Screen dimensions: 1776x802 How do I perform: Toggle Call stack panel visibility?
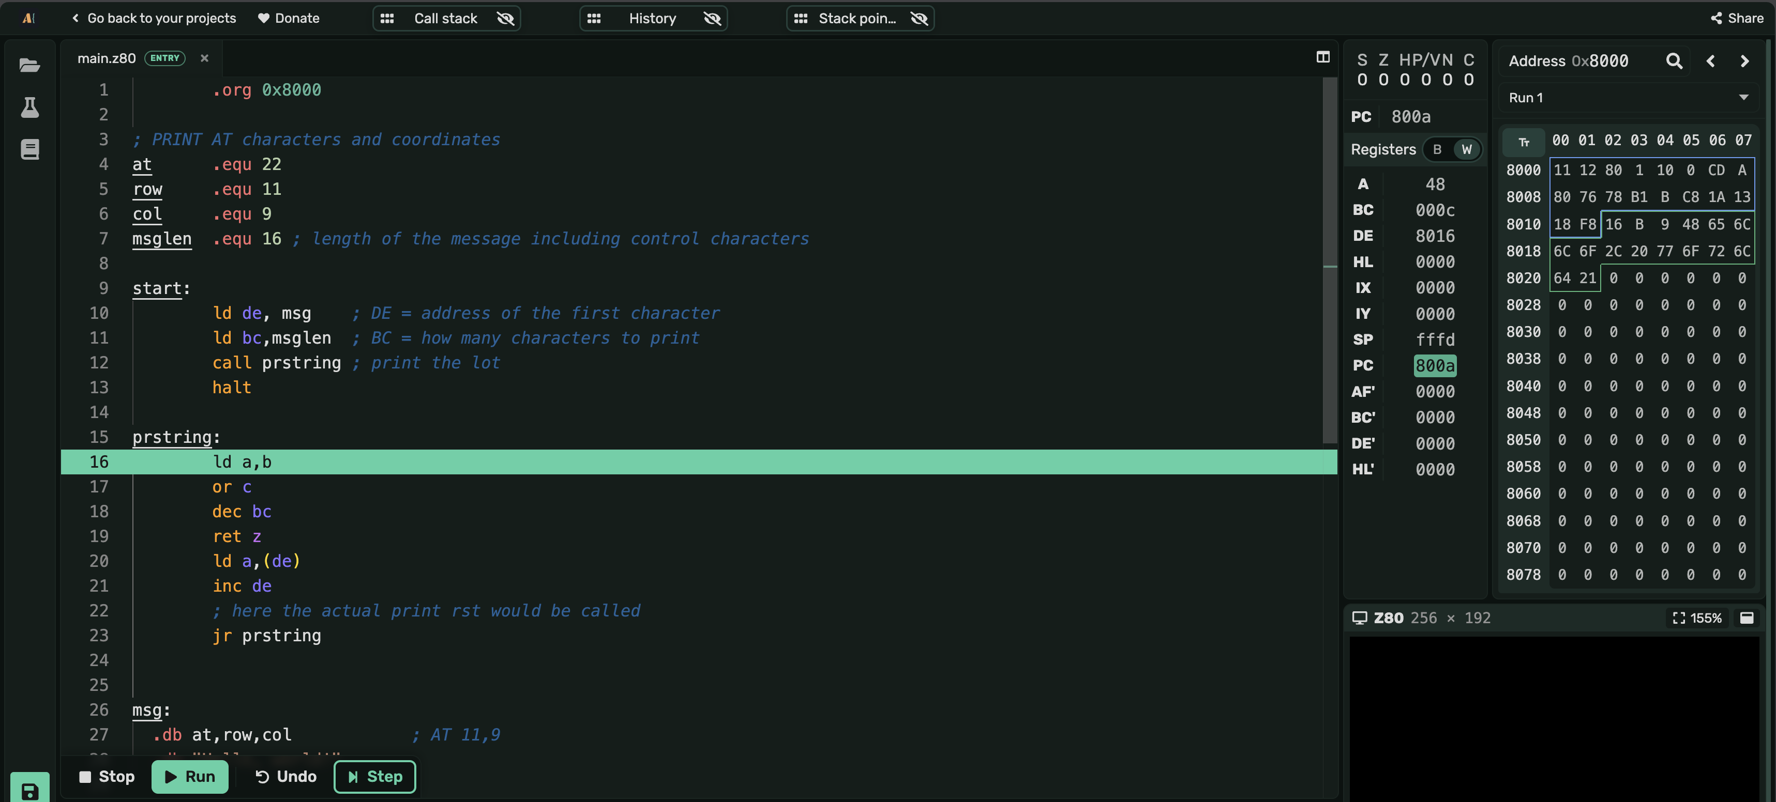click(447, 19)
